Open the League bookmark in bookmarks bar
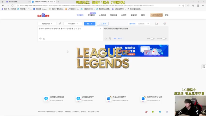Image resolution: width=206 pixels, height=116 pixels. [40, 9]
